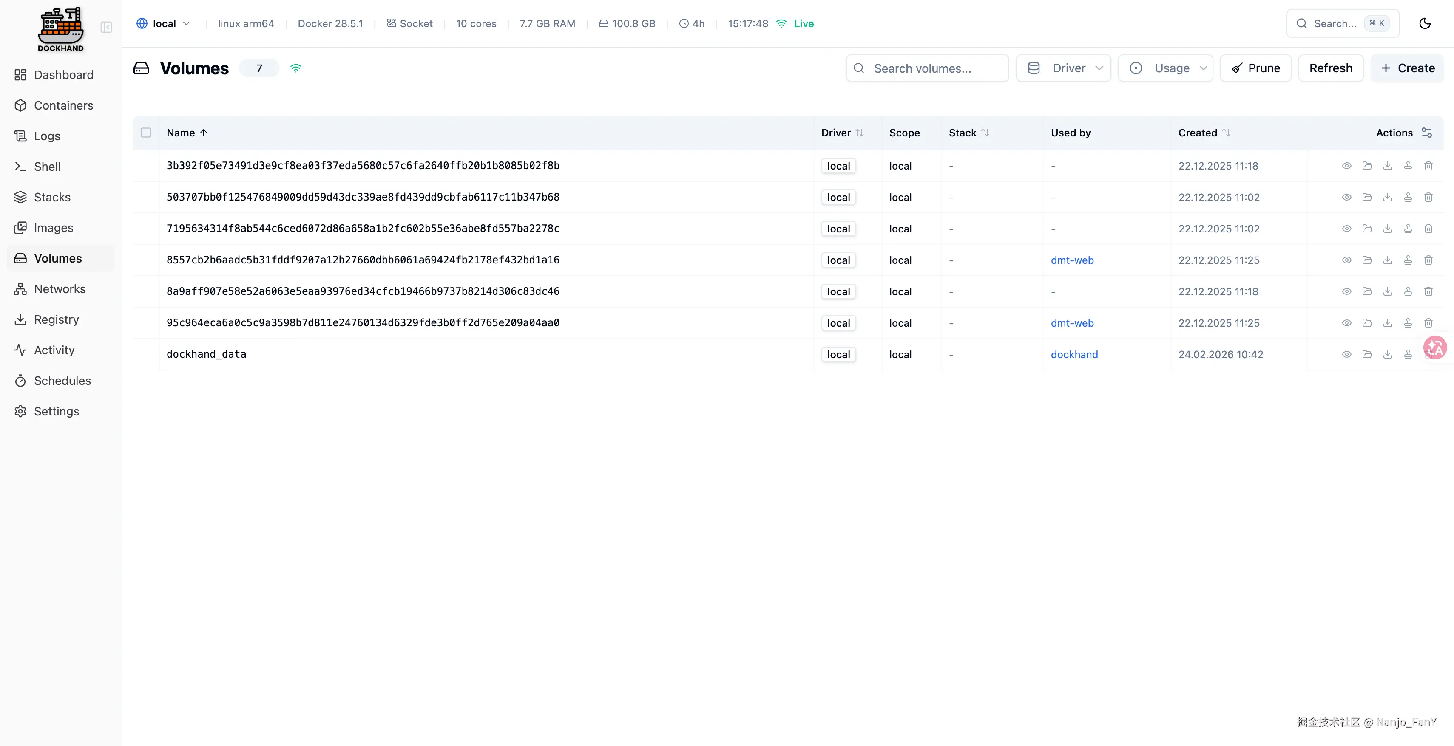The height and width of the screenshot is (746, 1454).
Task: Open dockhand container link in Used by
Action: click(1074, 354)
